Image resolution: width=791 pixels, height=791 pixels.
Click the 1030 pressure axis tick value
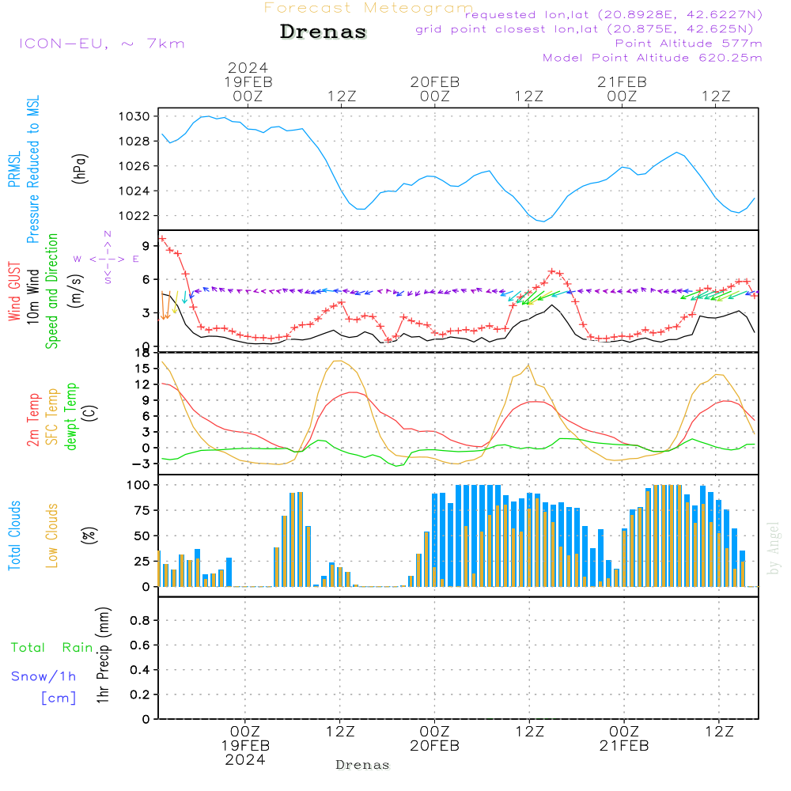[134, 116]
